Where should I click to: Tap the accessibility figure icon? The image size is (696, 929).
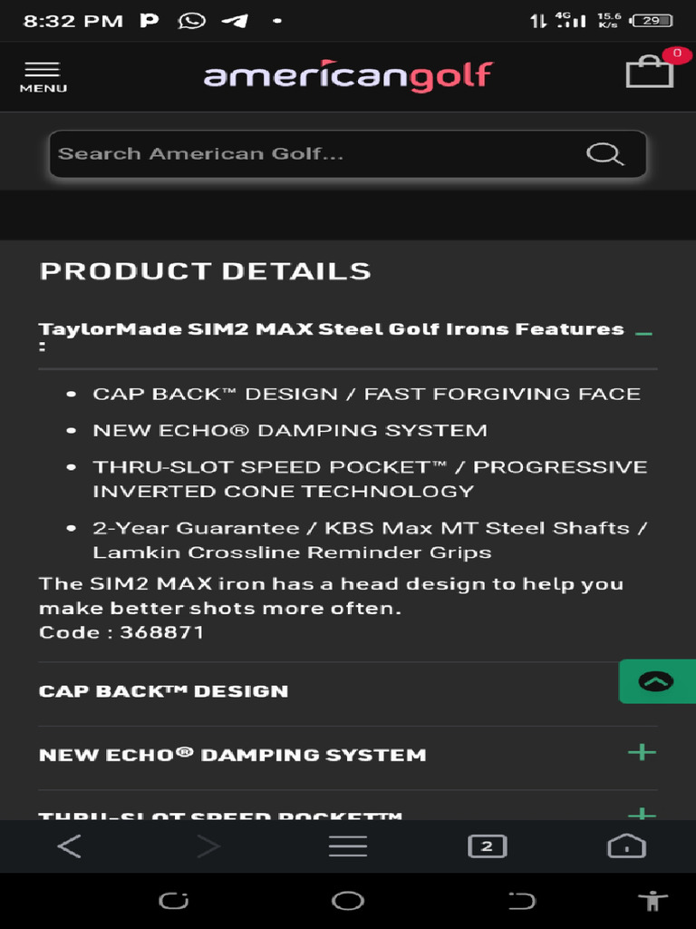point(652,901)
